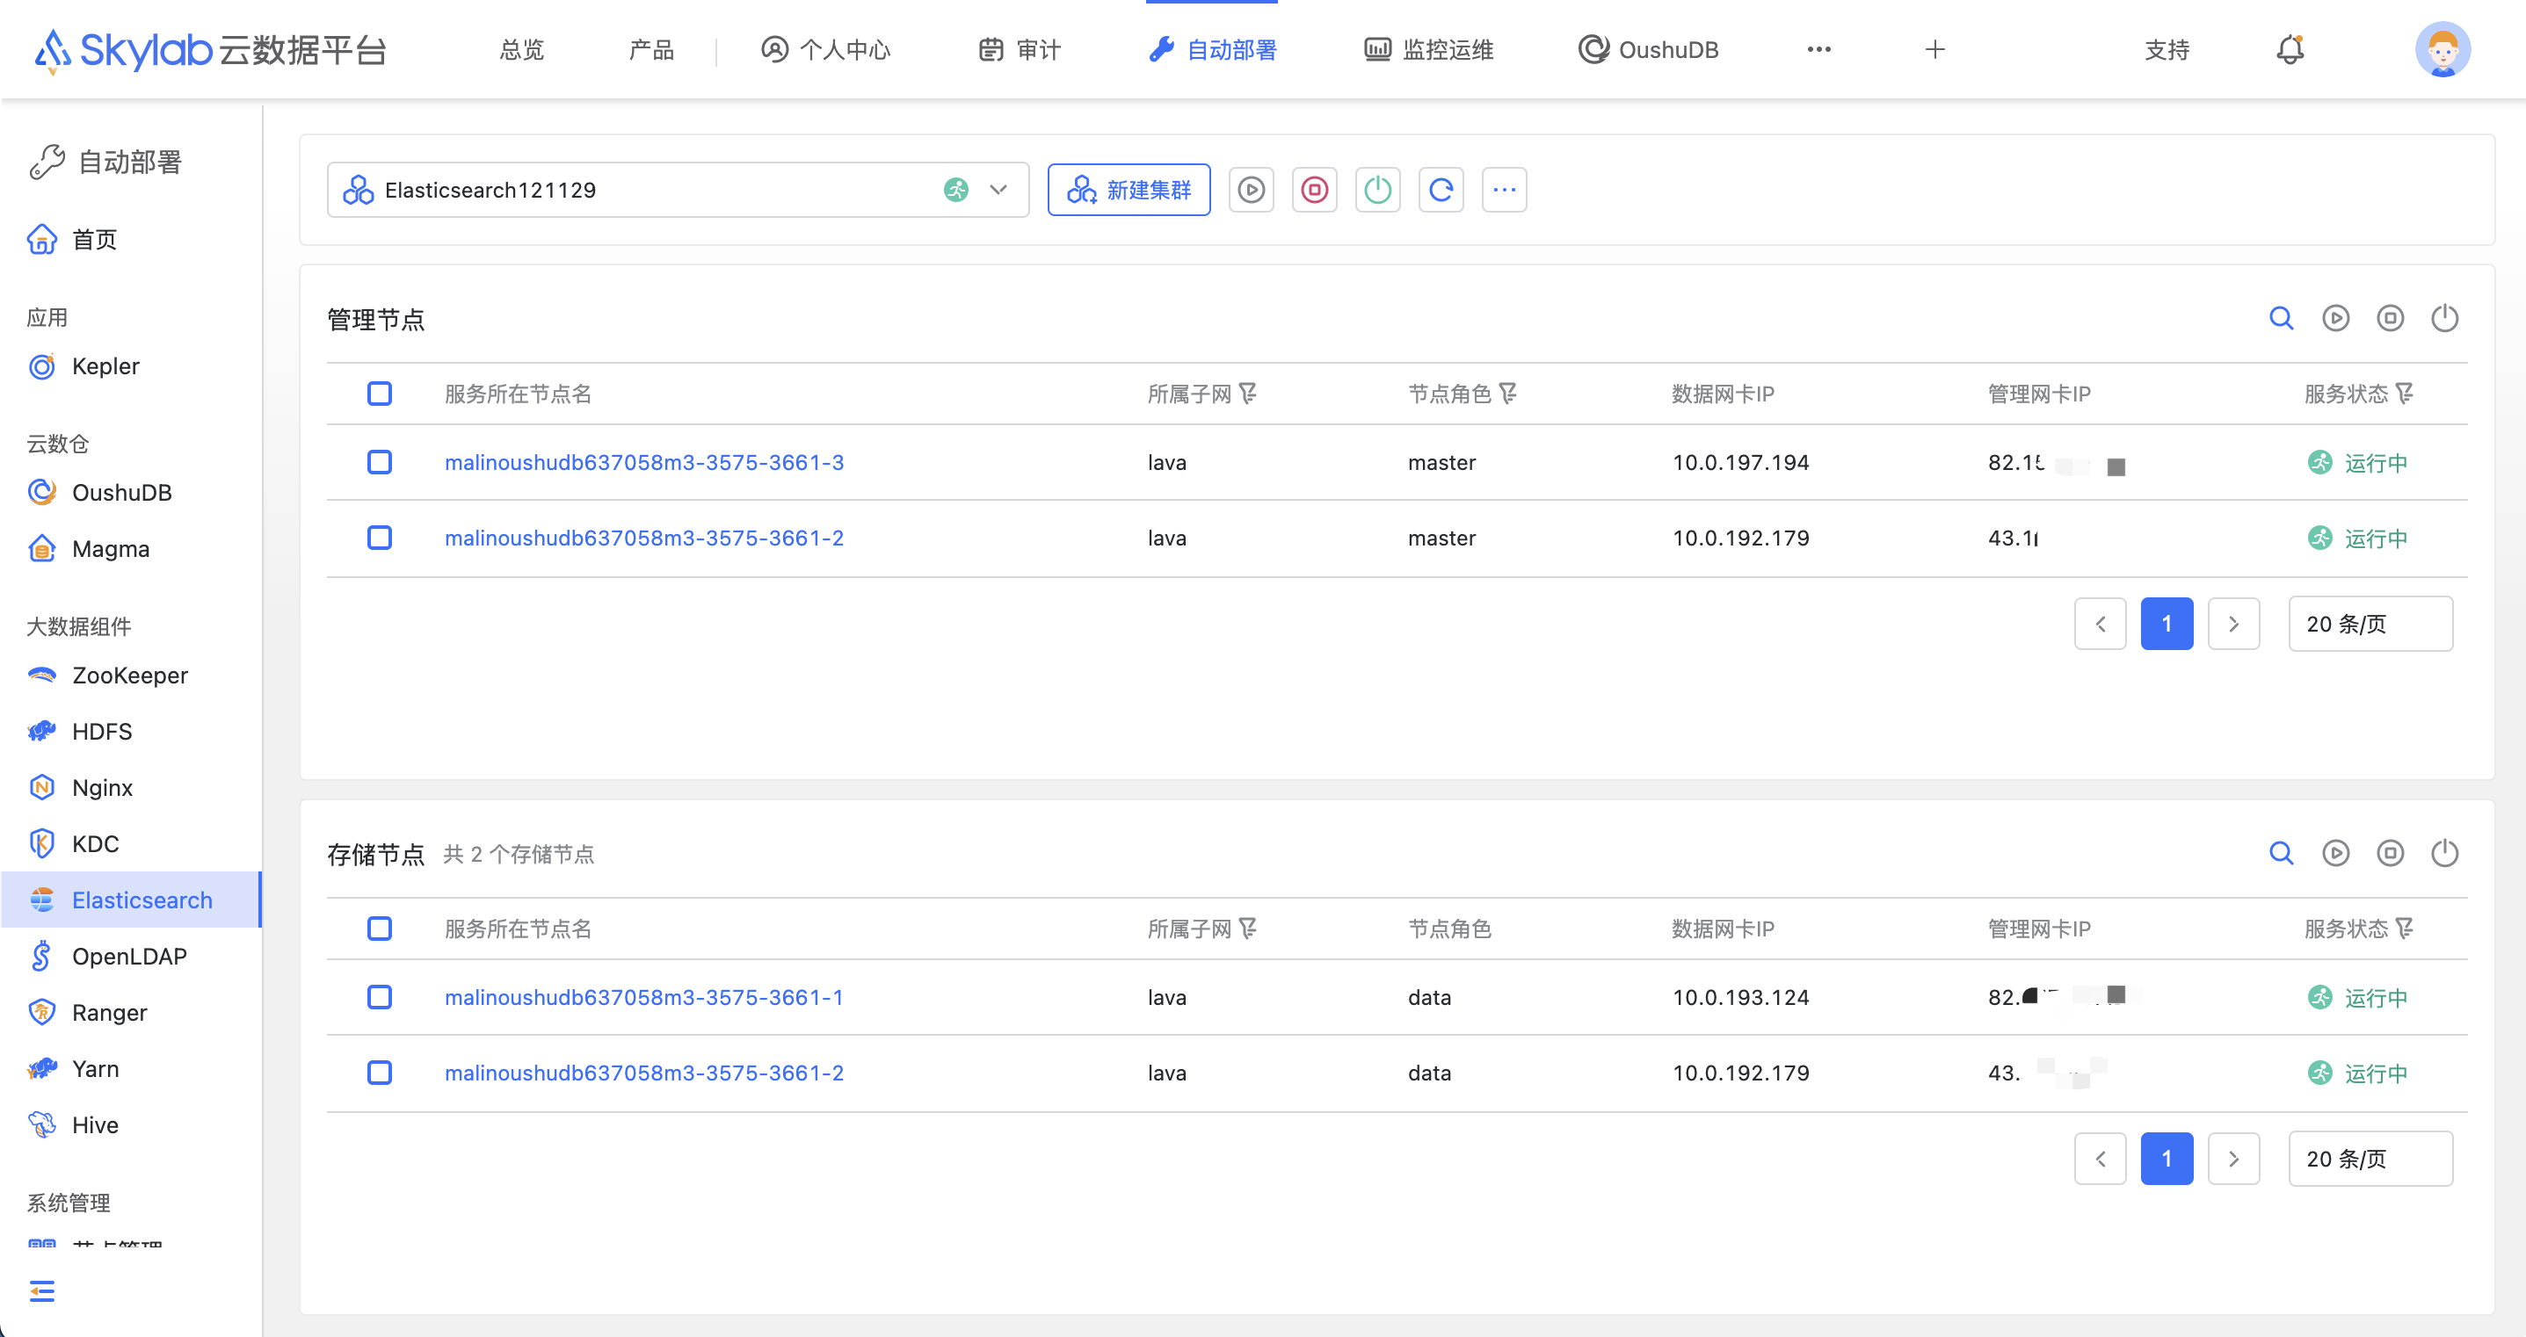Click the green cluster power icon
Viewport: 2526px width, 1337px height.
[x=1378, y=189]
